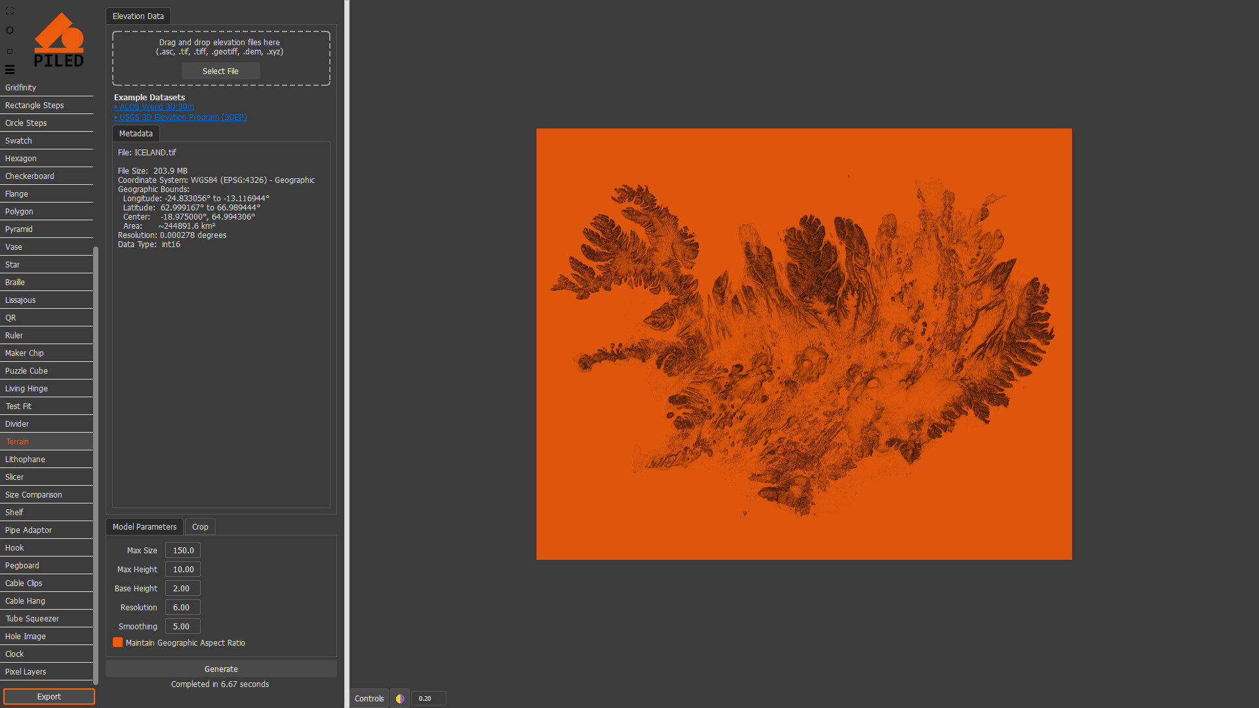Switch to the Metadata tab

[136, 133]
